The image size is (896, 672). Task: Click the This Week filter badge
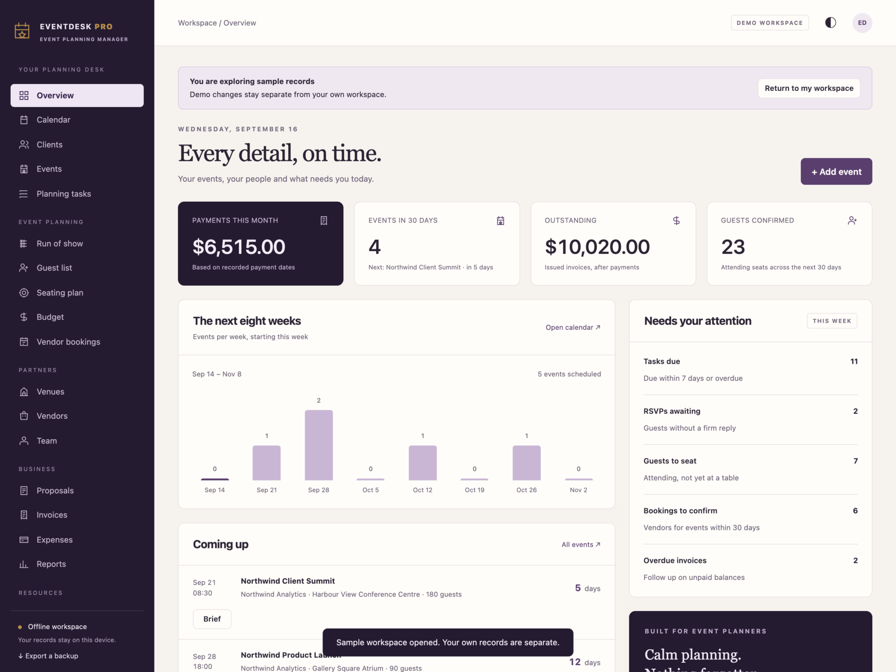832,321
